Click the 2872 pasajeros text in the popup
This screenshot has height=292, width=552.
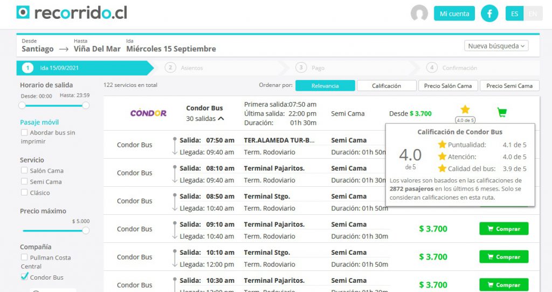pyautogui.click(x=411, y=189)
